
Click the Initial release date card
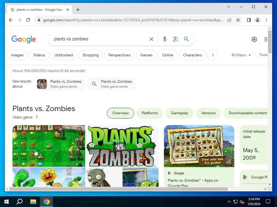254,145
